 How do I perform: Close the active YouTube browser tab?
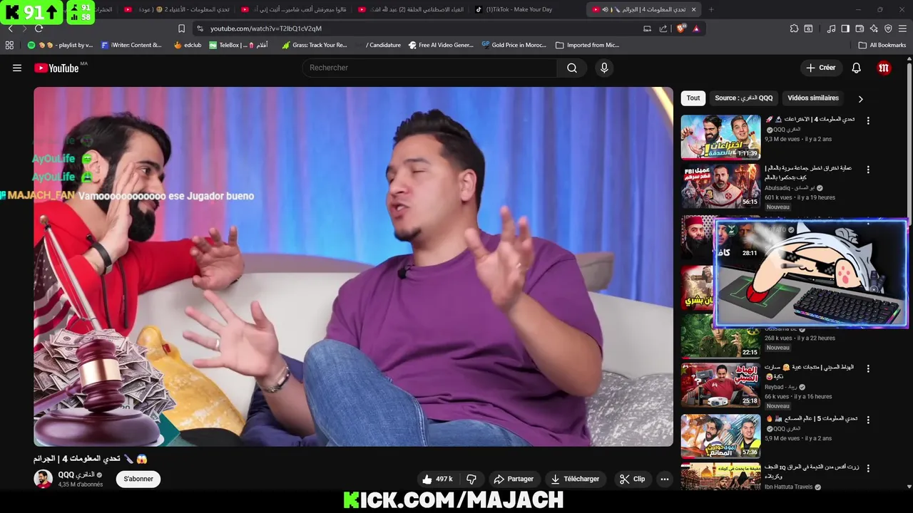click(693, 9)
